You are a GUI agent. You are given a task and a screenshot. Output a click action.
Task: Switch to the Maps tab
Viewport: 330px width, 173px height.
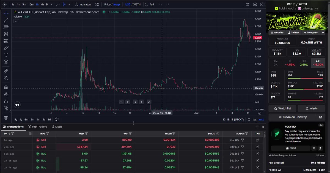(x=57, y=127)
